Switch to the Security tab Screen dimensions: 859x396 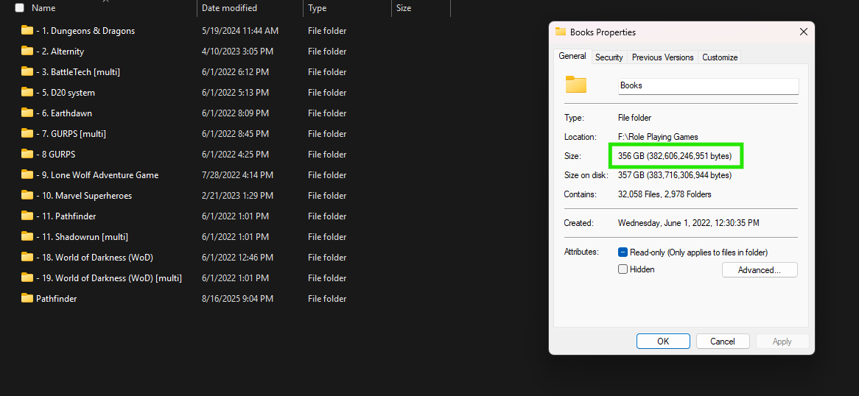(x=609, y=57)
